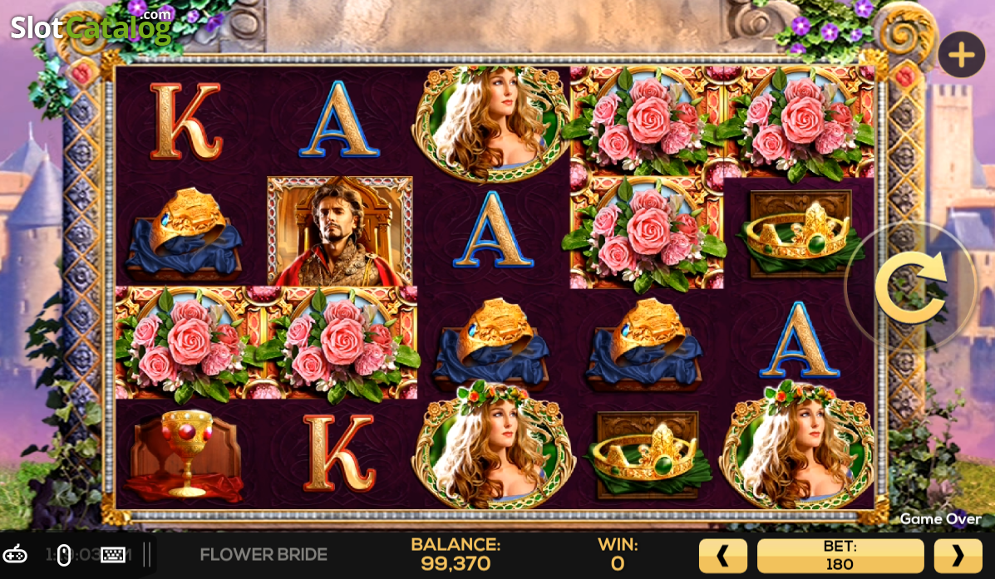
Task: Click the keyboard input icon
Action: tap(113, 555)
